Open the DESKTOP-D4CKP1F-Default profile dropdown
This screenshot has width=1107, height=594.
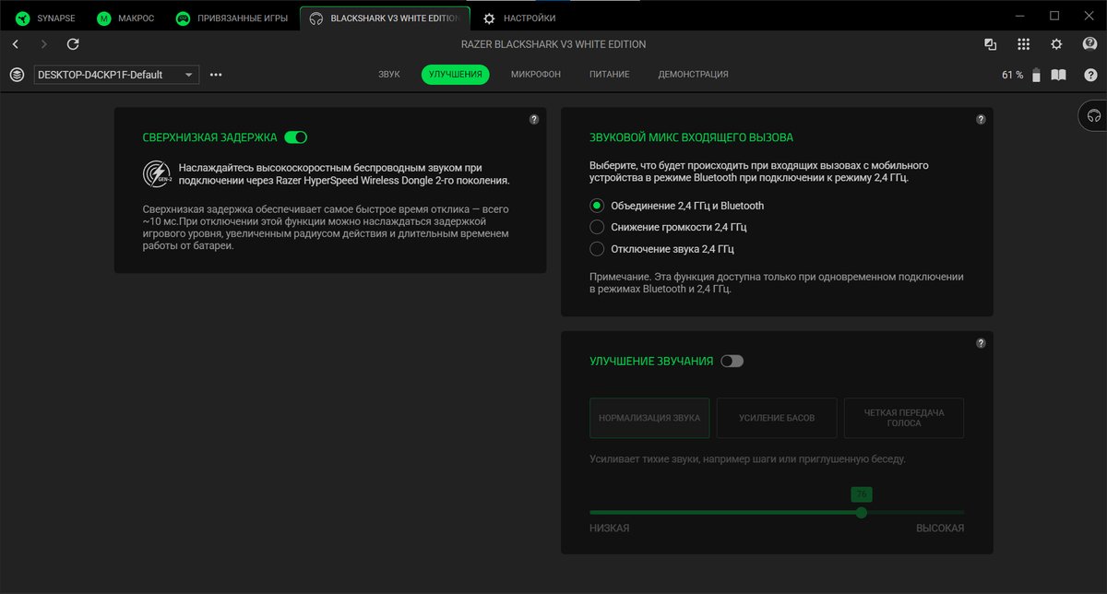click(x=116, y=75)
